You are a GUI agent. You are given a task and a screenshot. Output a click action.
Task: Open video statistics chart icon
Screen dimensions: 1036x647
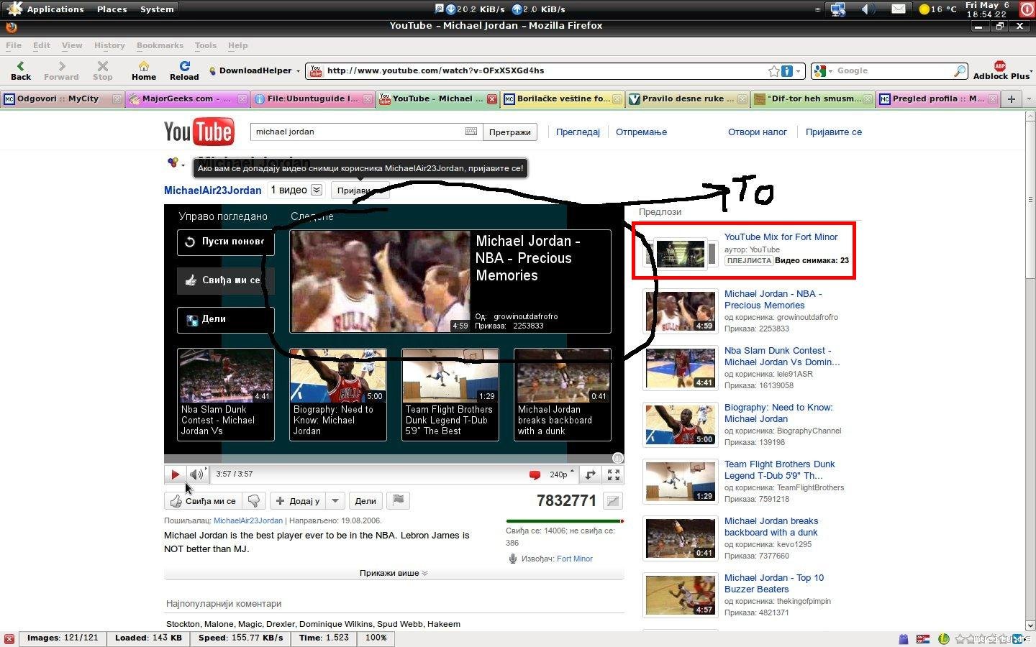612,501
